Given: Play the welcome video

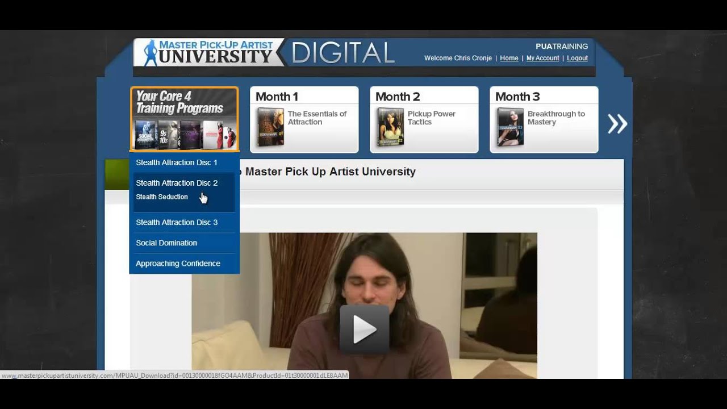Looking at the screenshot, I should coord(364,329).
